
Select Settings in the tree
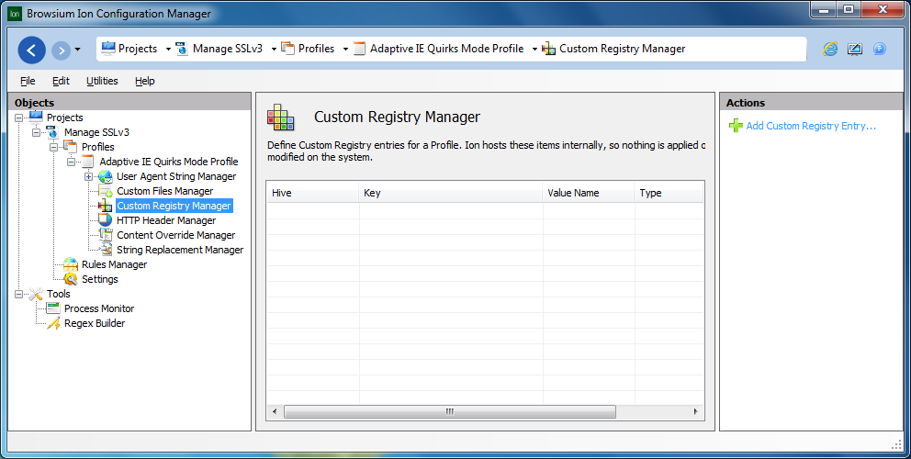[100, 279]
